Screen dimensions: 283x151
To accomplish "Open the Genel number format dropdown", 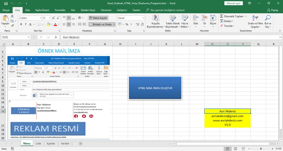I will tap(143, 18).
